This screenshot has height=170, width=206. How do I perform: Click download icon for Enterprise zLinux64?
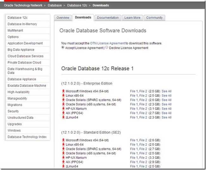click(x=63, y=117)
